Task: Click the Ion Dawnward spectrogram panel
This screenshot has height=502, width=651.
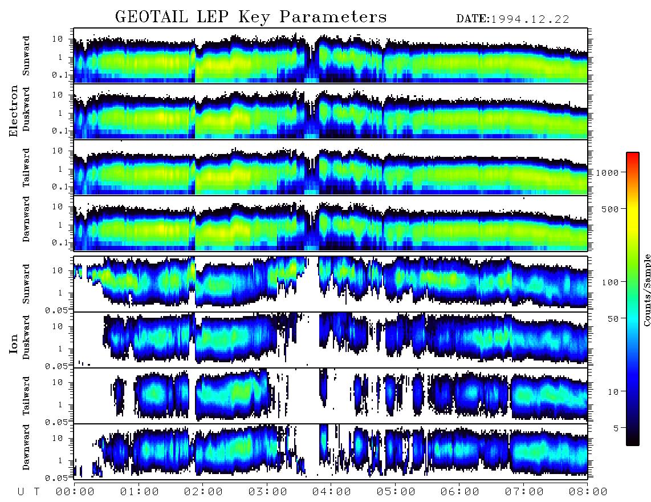Action: pos(331,452)
